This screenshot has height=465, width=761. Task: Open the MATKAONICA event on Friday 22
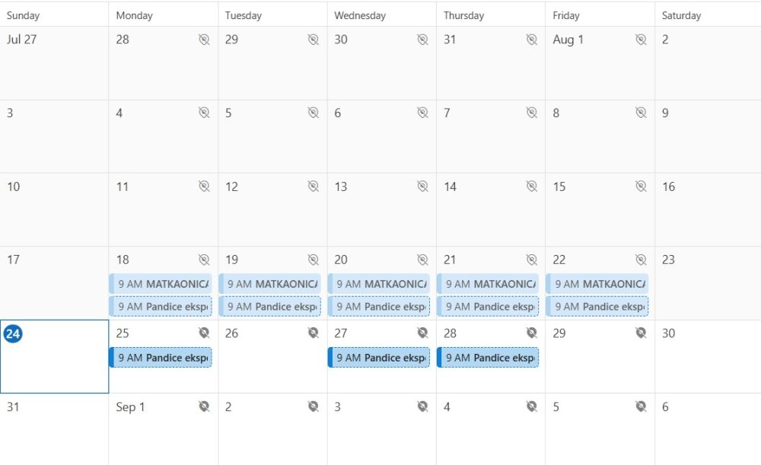click(597, 284)
